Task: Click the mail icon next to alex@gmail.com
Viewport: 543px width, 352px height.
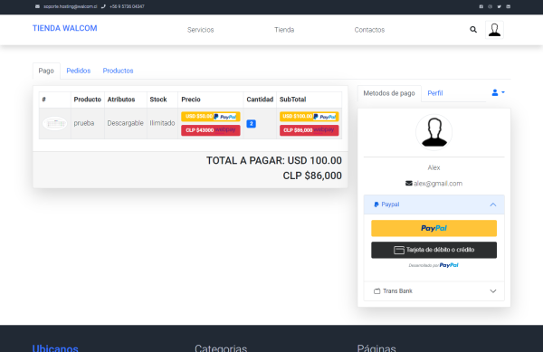Action: (x=409, y=183)
